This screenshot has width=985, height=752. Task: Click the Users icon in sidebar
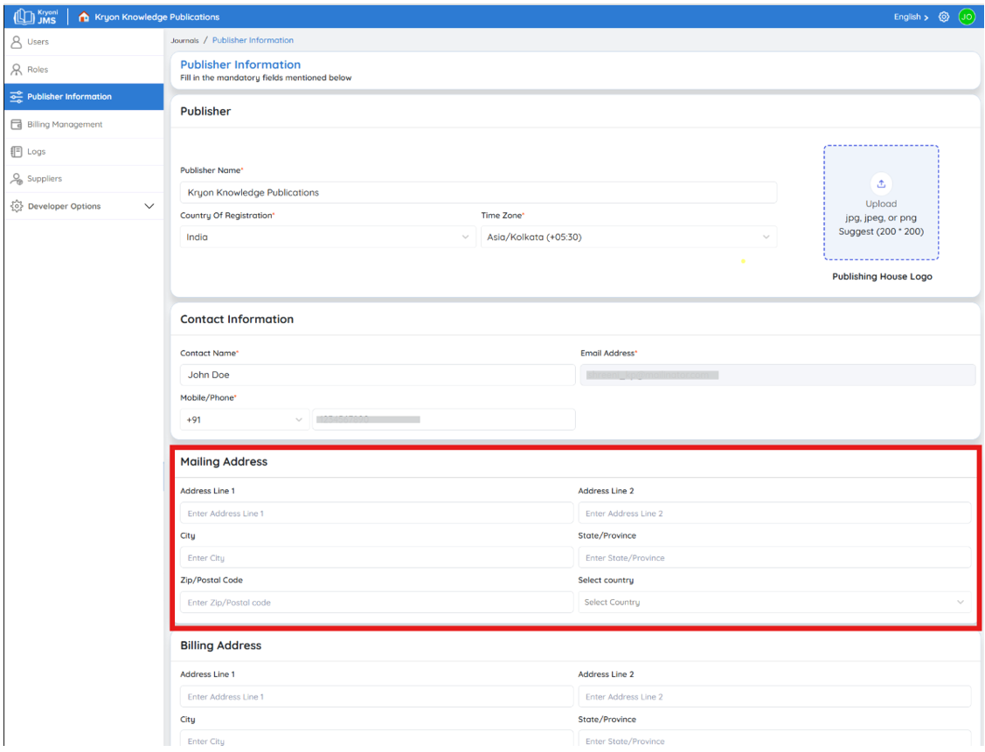point(17,42)
